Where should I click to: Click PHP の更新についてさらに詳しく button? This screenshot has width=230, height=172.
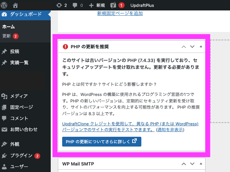tap(102, 142)
